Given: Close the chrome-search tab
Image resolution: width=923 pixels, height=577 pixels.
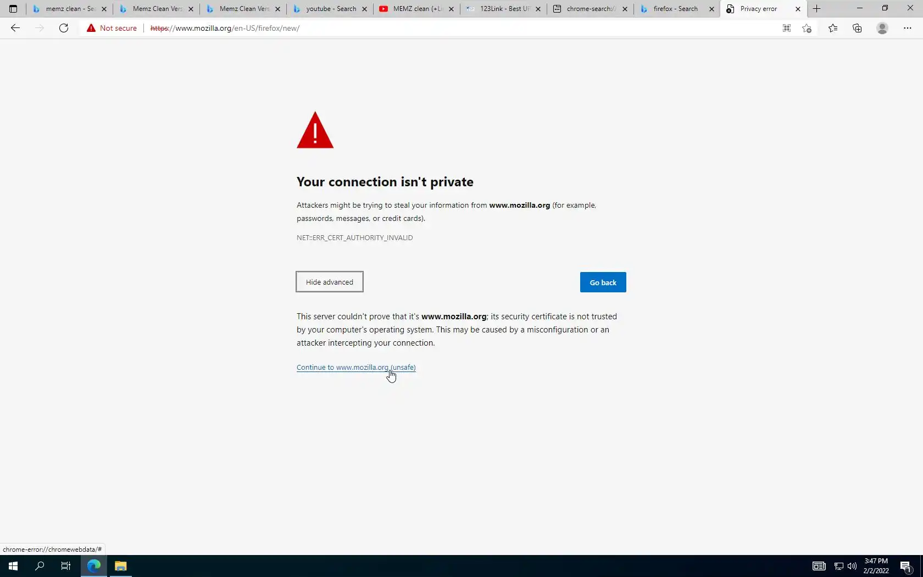Looking at the screenshot, I should pos(625,9).
